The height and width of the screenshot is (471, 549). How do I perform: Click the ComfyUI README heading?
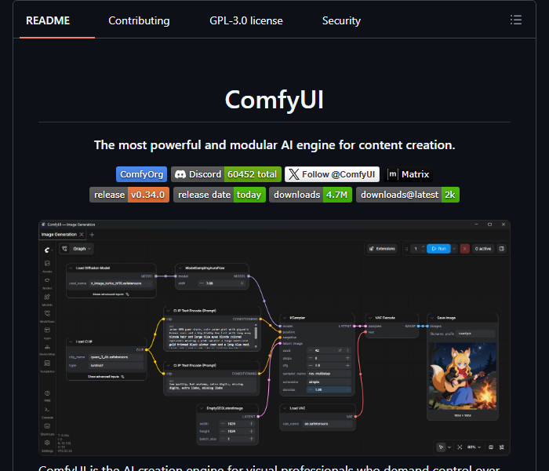click(x=274, y=100)
